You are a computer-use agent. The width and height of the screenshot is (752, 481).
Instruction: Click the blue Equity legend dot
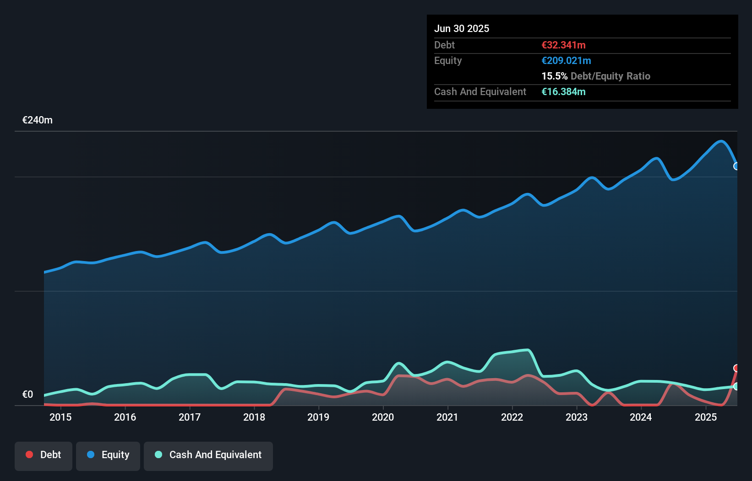91,454
